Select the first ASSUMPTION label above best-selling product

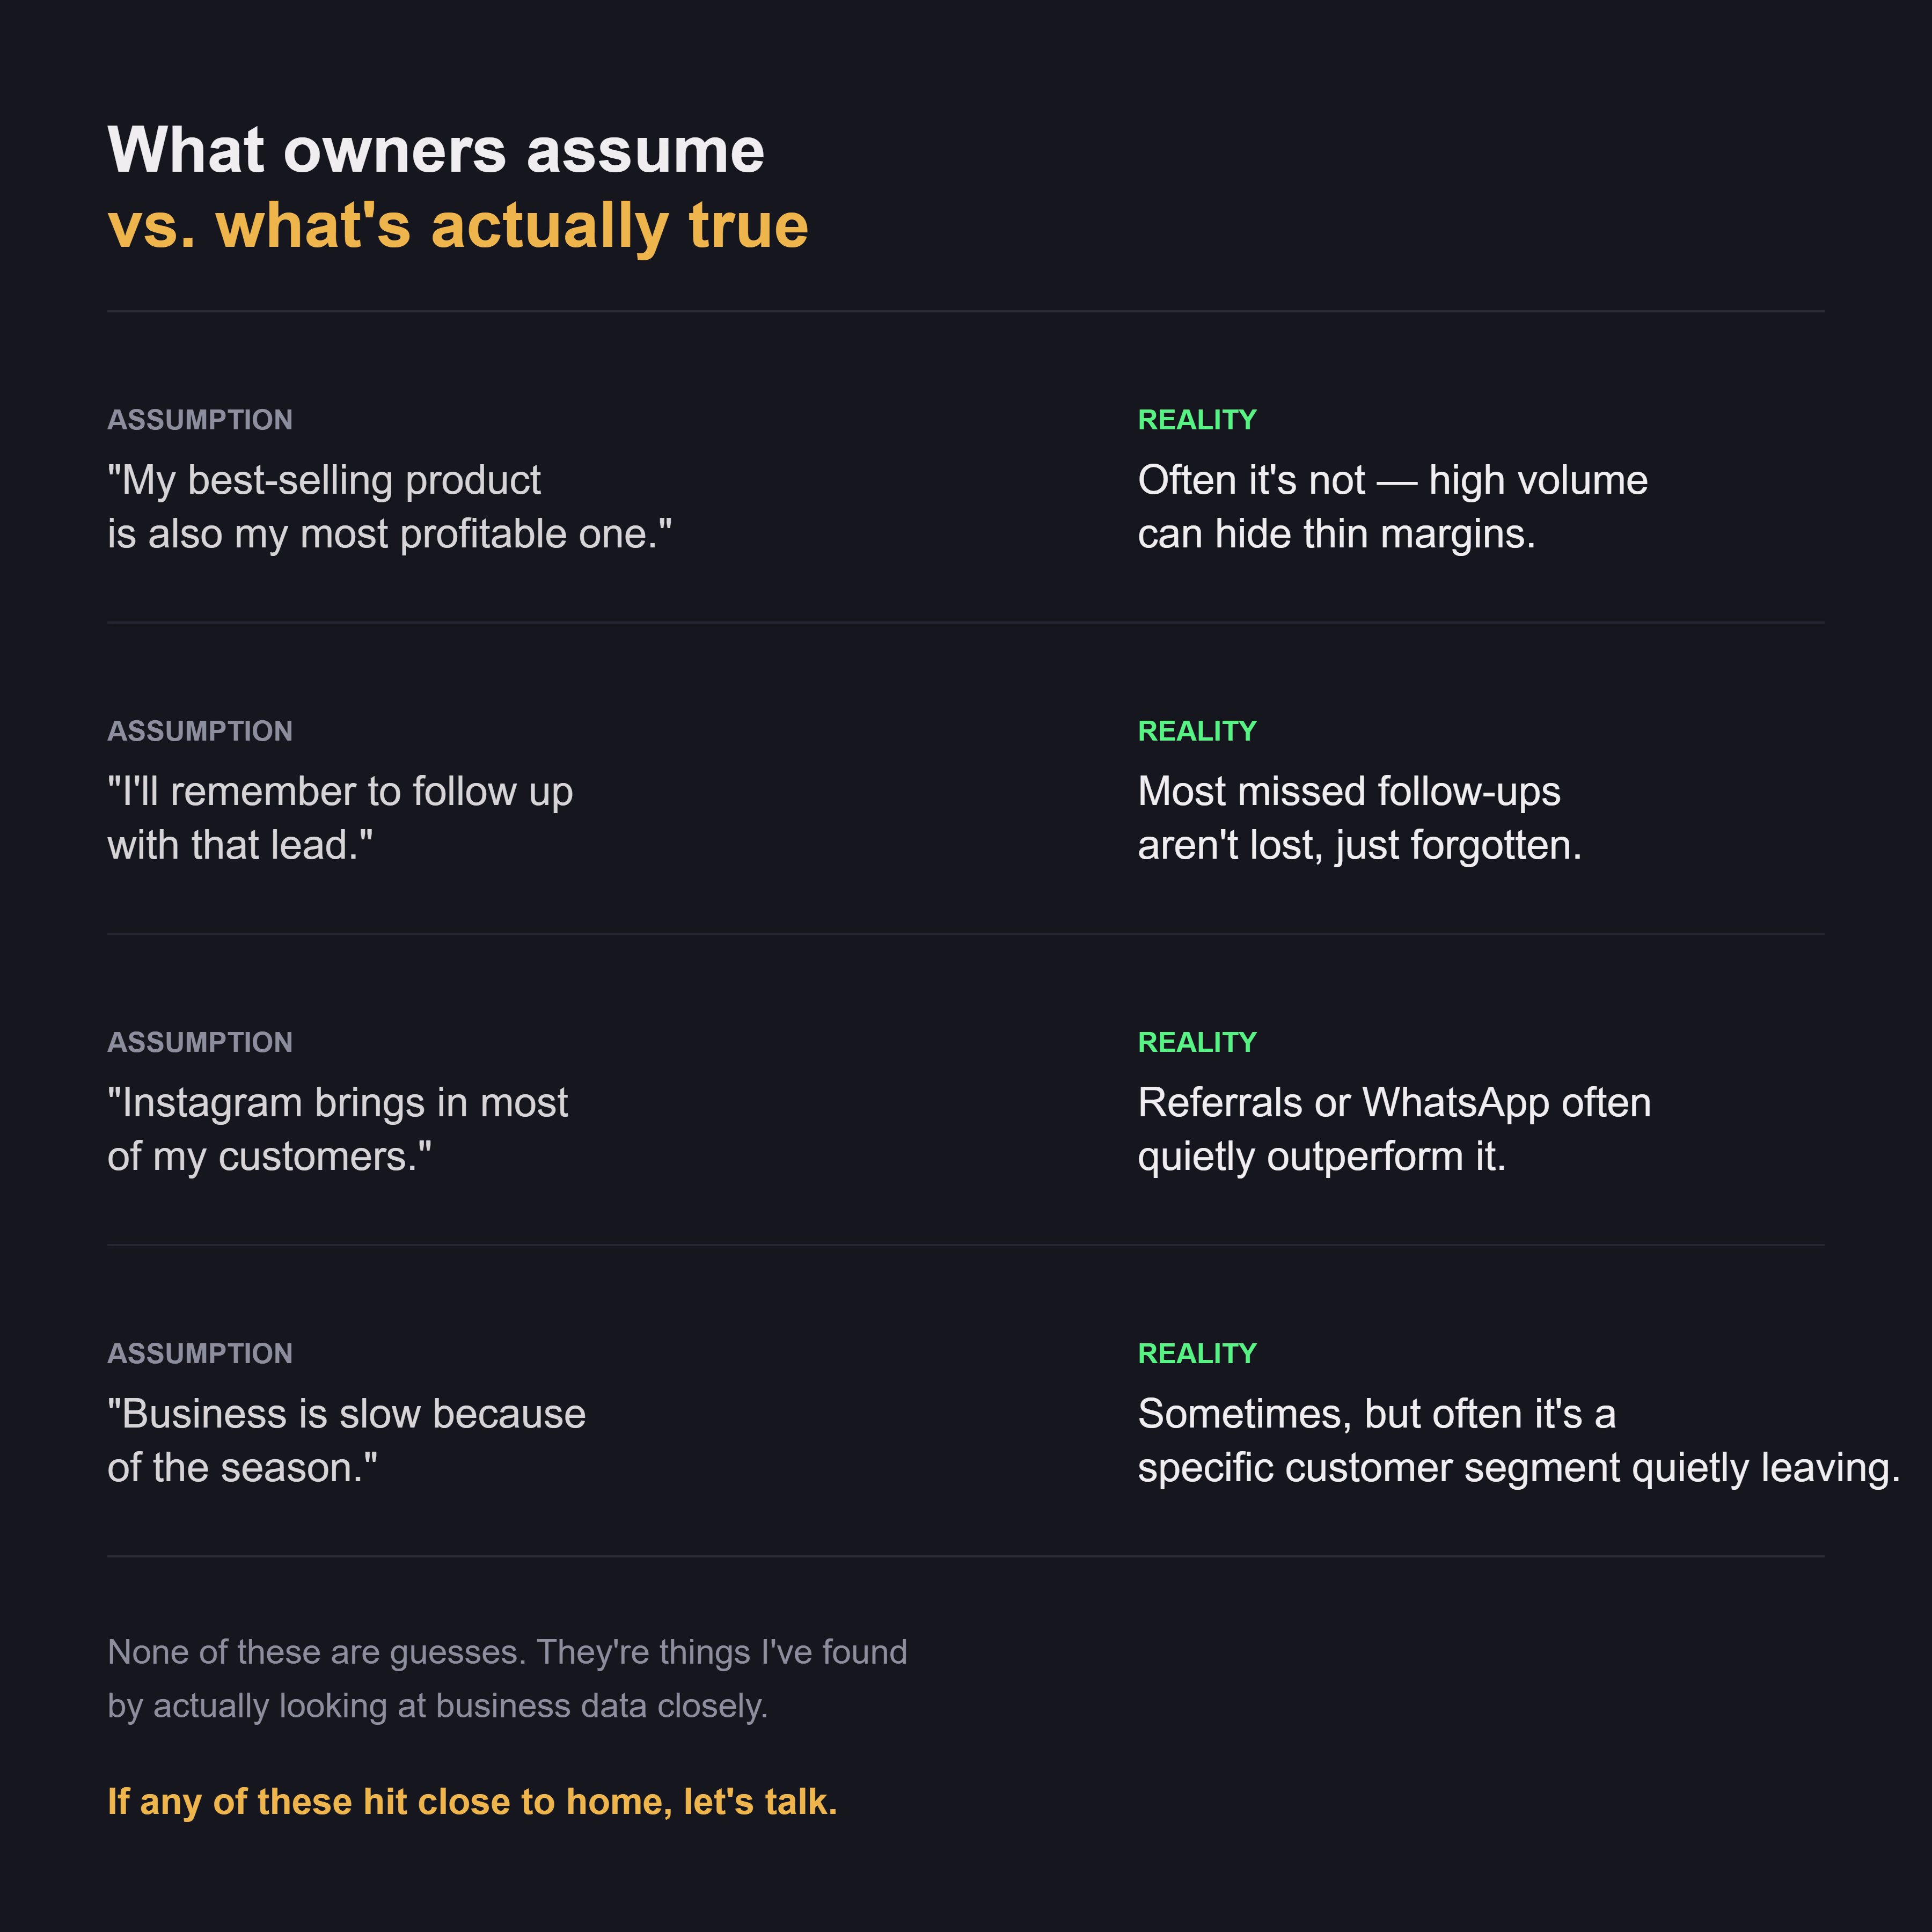point(200,420)
